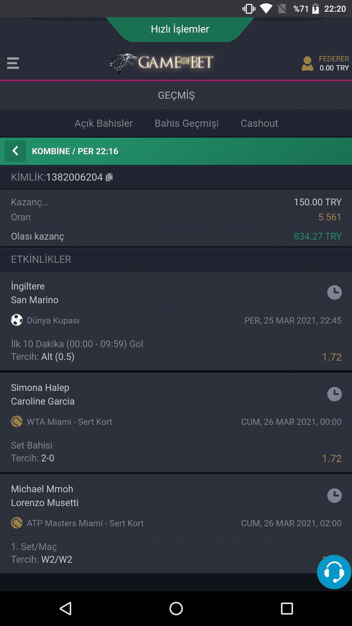Image resolution: width=352 pixels, height=626 pixels.
Task: Tap the GameOfBet logo
Action: pyautogui.click(x=162, y=63)
